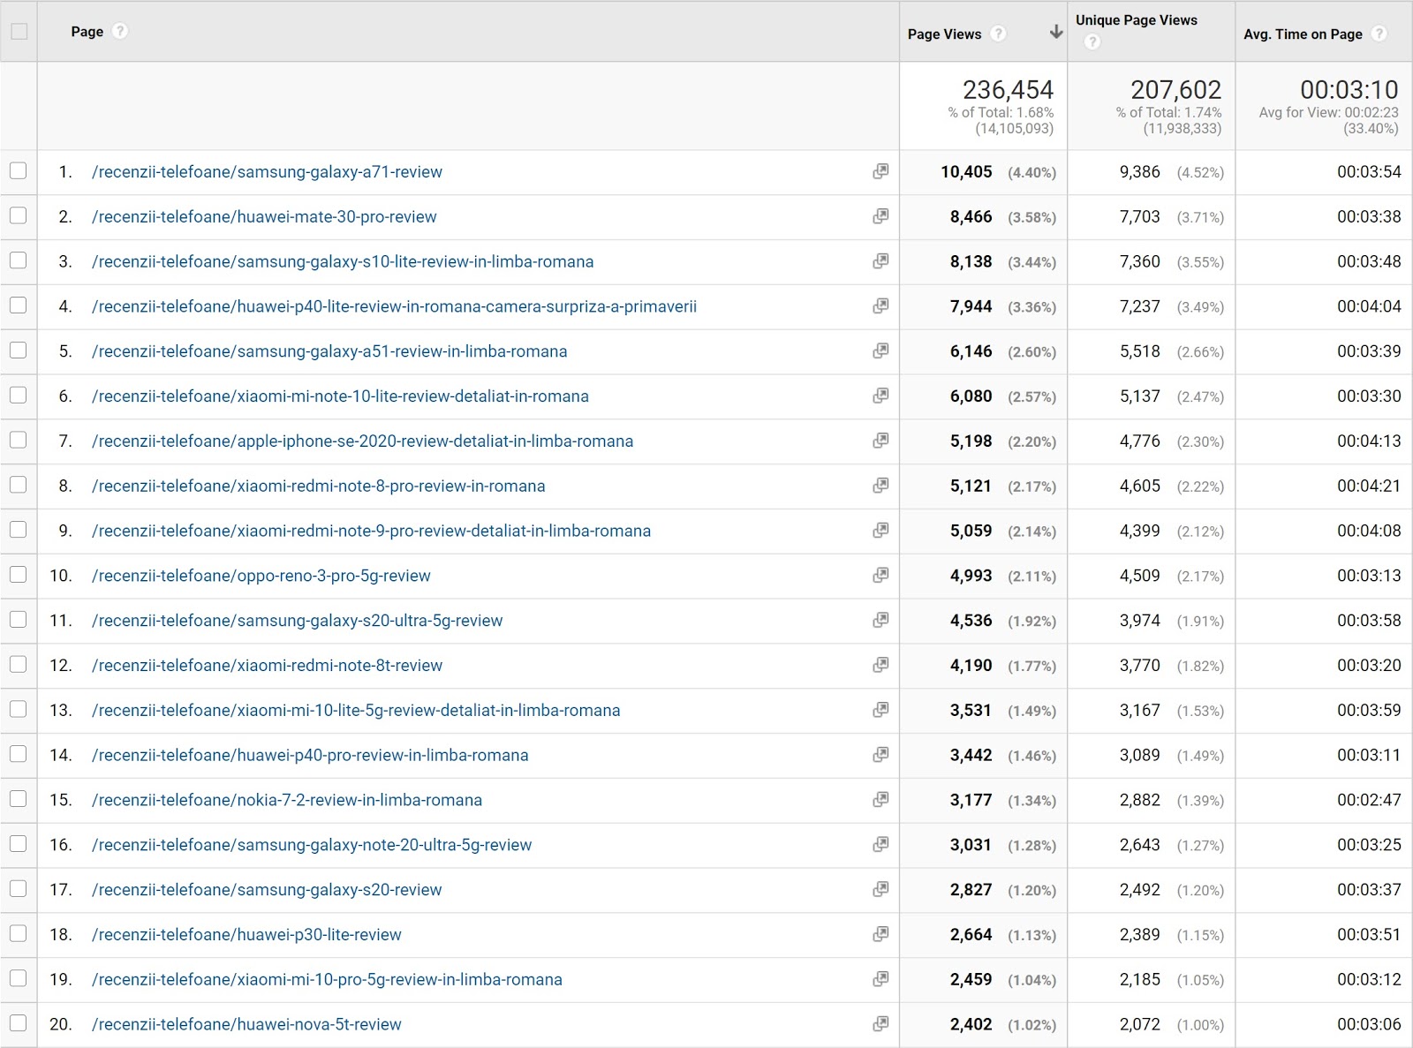Open apple-iphone-se-2020 review link
The height and width of the screenshot is (1048, 1413).
[x=362, y=441]
